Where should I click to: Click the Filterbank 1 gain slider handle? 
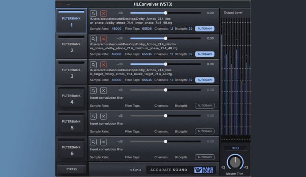coord(165,13)
